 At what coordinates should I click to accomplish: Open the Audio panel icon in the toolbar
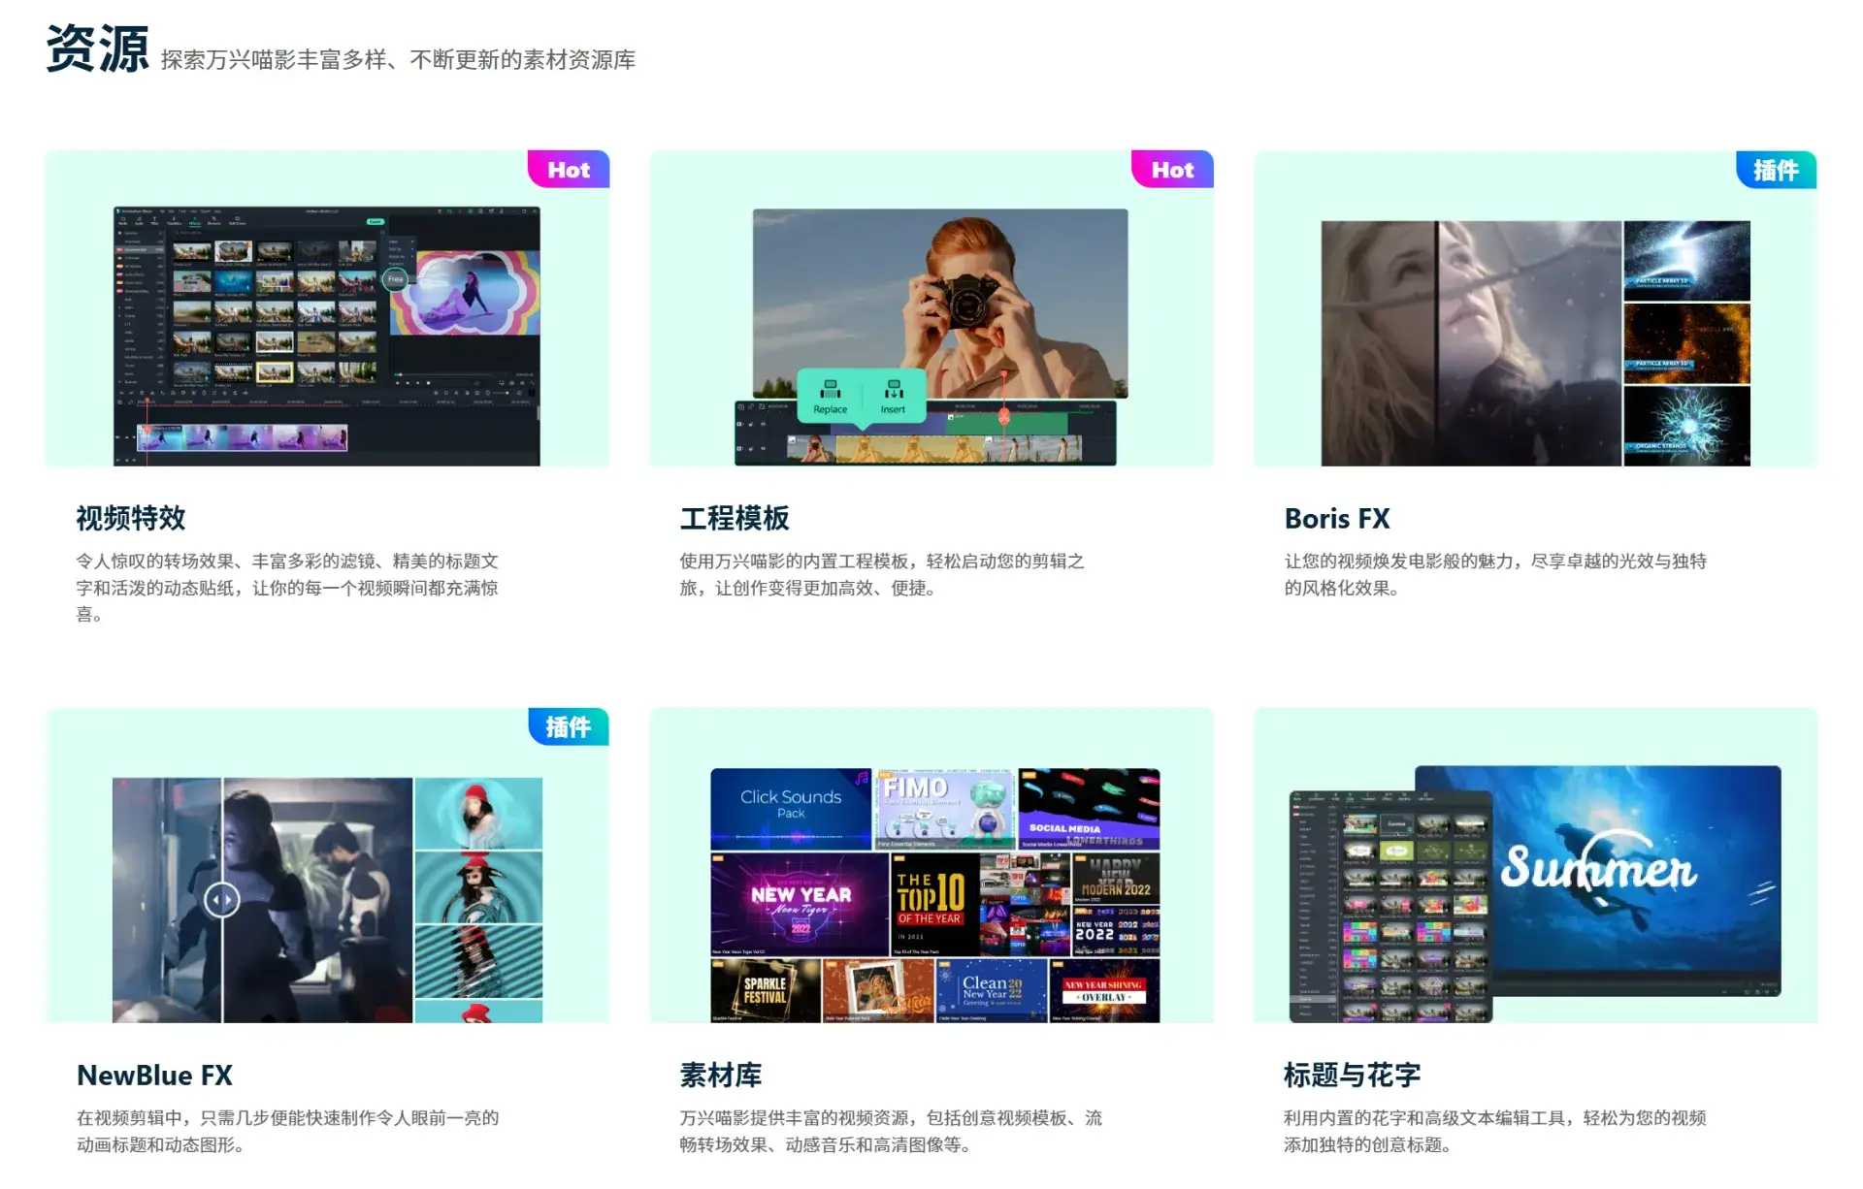(140, 221)
